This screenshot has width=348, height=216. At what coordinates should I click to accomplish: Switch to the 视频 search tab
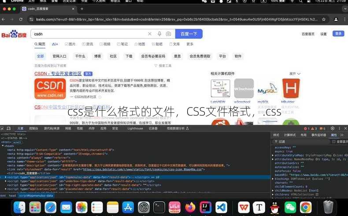[x=105, y=44]
